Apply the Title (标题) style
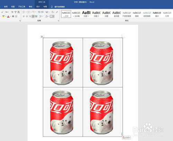This screenshot has height=141, width=173. tap(106, 14)
